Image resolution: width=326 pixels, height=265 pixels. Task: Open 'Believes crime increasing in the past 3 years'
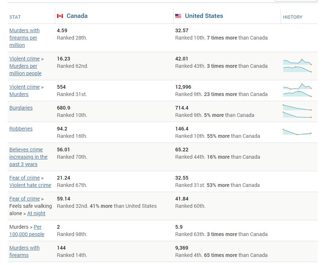(x=28, y=157)
